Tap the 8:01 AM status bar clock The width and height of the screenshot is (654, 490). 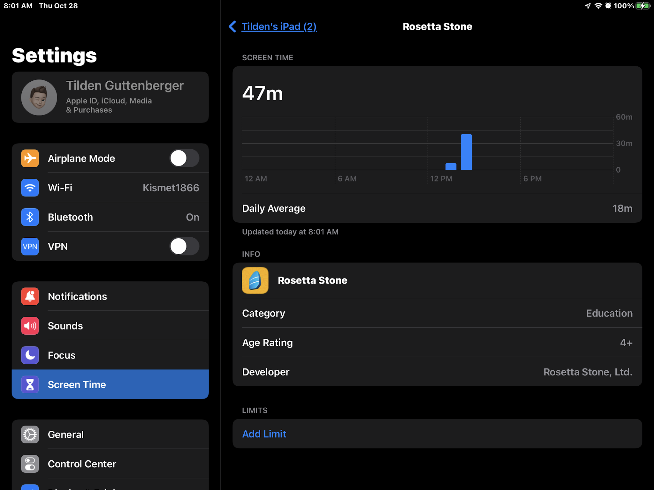[18, 6]
